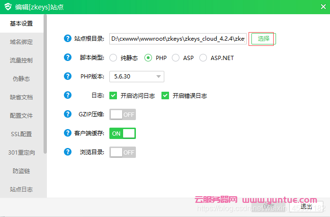Enable the GZIP压缩 toggle switch
Viewport: 330px width, 217px height.
(123, 114)
